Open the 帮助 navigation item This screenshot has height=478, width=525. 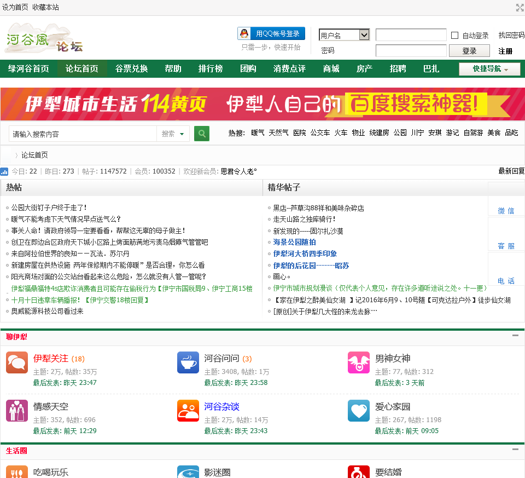point(173,69)
